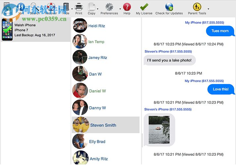Select Dan W's avatar photo
The height and width of the screenshot is (165, 236).
[x=80, y=74]
